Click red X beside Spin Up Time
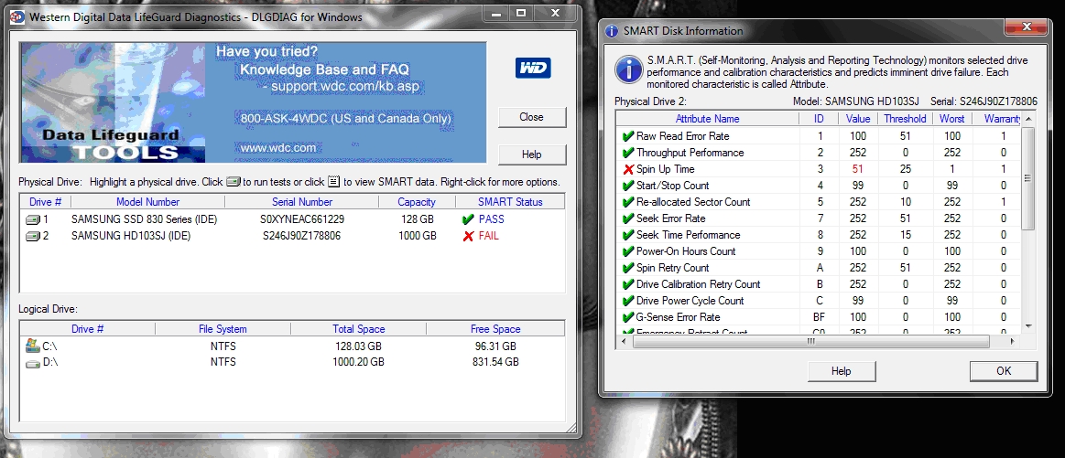 click(627, 169)
